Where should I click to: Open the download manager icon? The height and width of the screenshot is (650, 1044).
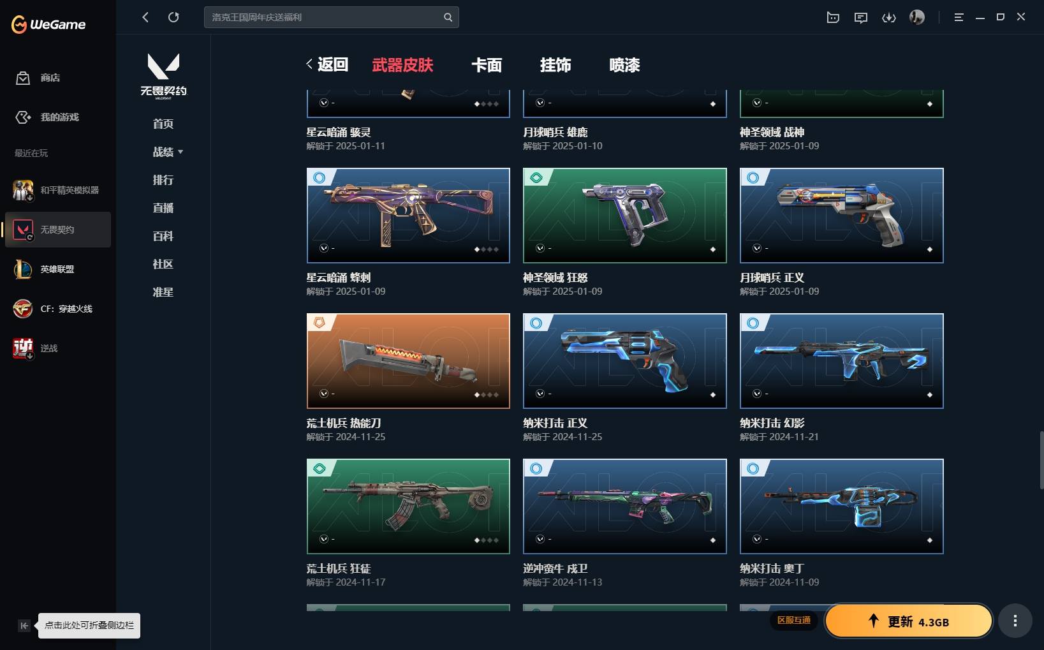888,17
